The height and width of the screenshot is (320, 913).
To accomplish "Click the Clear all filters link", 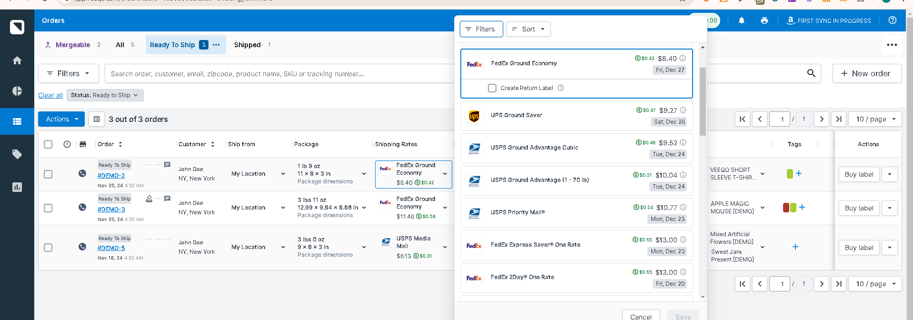I will tap(50, 95).
